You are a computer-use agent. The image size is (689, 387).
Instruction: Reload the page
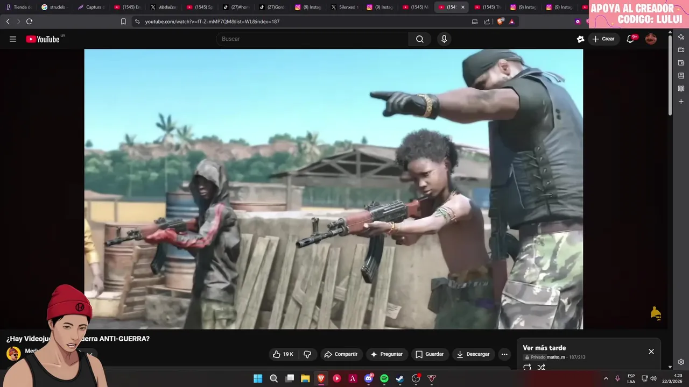[x=29, y=21]
